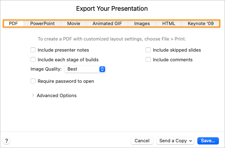Open the Send a Copy menu
This screenshot has width=225, height=148.
click(175, 141)
